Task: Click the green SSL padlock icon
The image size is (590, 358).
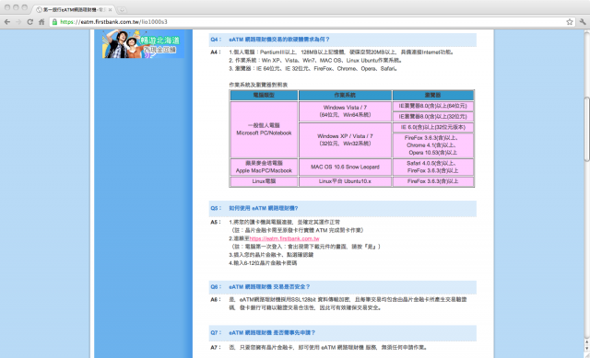Action: 54,22
